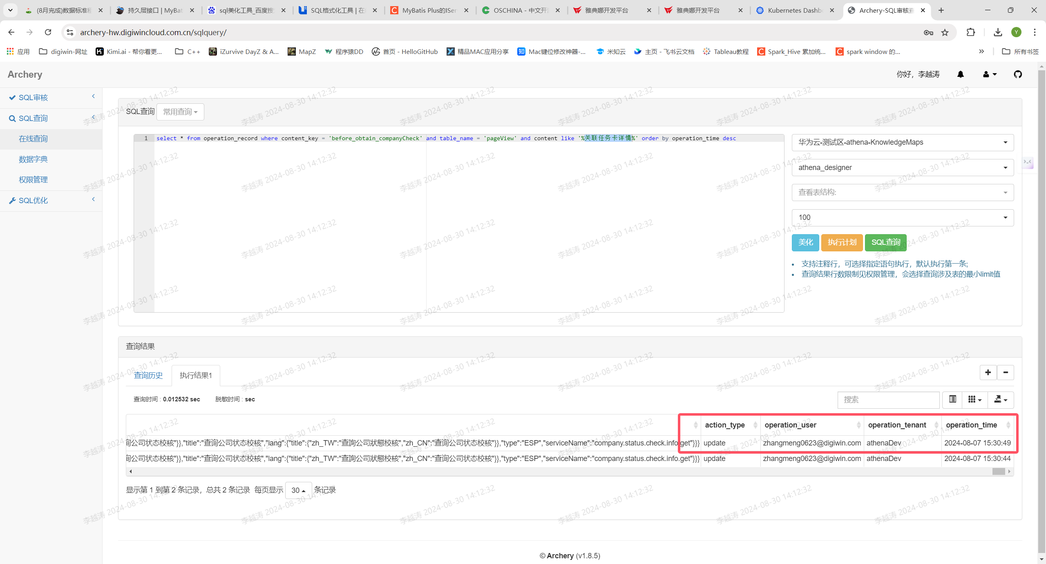1046x564 pixels.
Task: Sort by operation_user column header
Action: coord(812,425)
